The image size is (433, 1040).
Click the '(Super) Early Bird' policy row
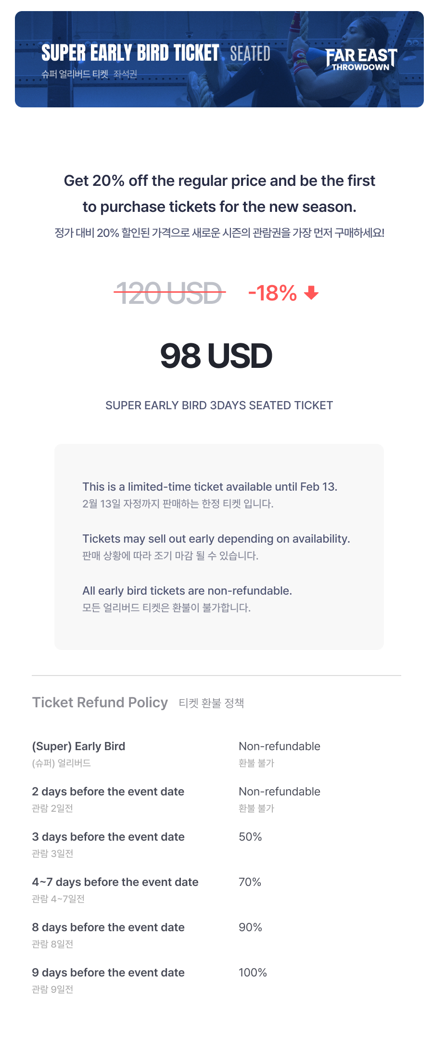[78, 746]
